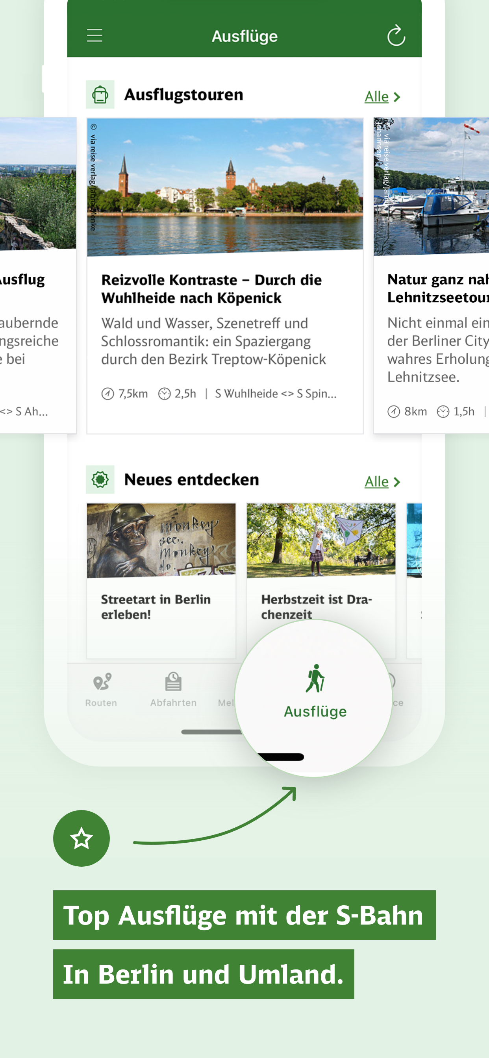The width and height of the screenshot is (489, 1058).
Task: Select the highlighted Ausflüge hiker tab
Action: pyautogui.click(x=315, y=691)
